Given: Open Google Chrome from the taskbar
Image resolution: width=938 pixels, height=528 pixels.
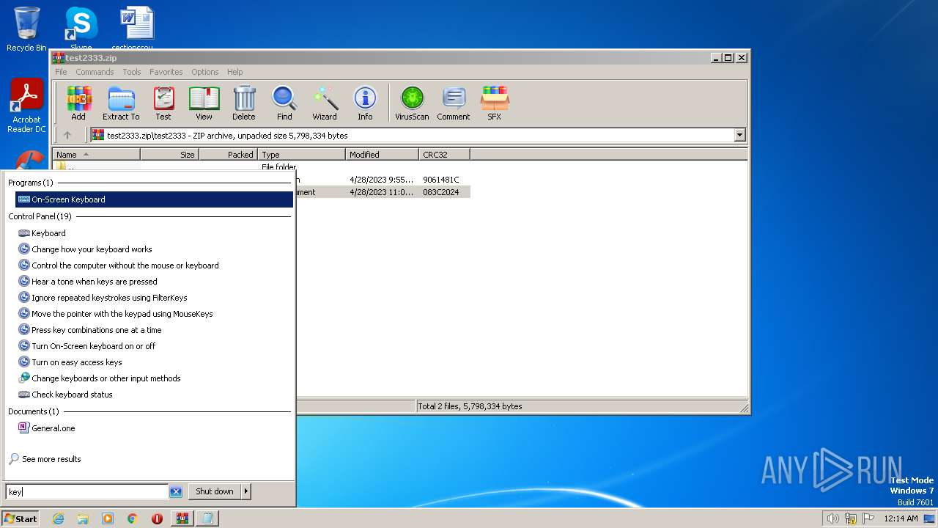Looking at the screenshot, I should point(133,518).
